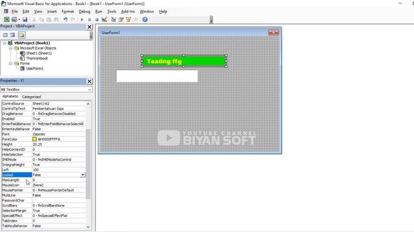
Task: Toggle Design Mode icon
Action: [104, 19]
